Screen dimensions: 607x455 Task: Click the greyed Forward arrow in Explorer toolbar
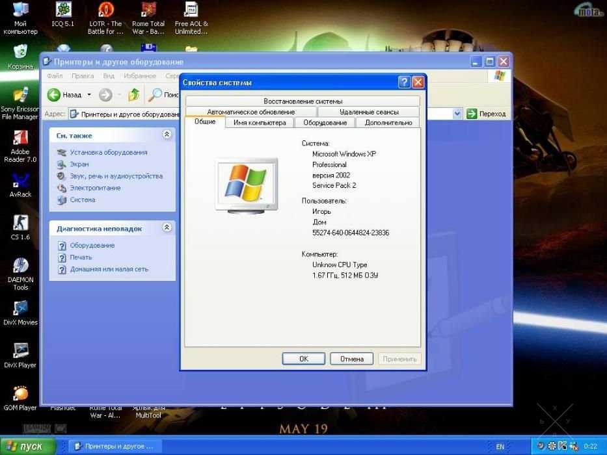point(105,94)
